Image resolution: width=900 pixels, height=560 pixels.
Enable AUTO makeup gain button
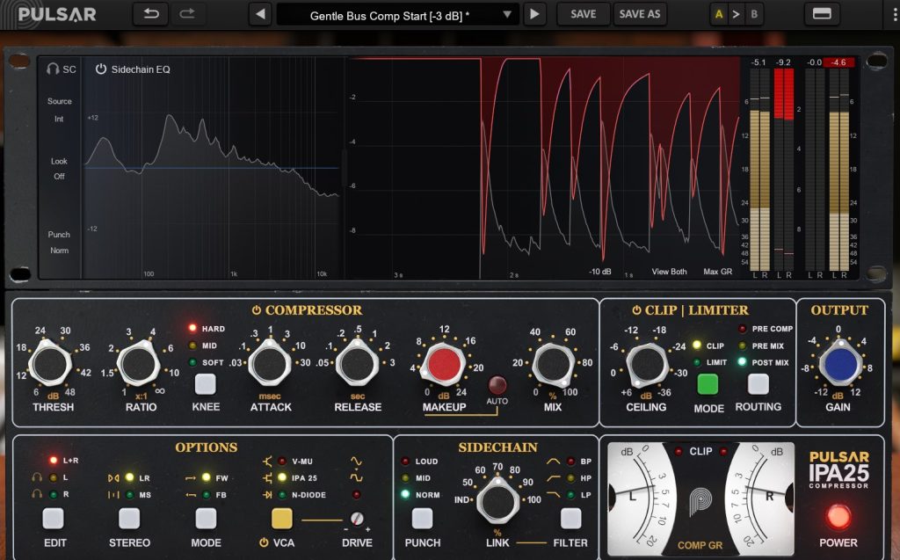498,384
